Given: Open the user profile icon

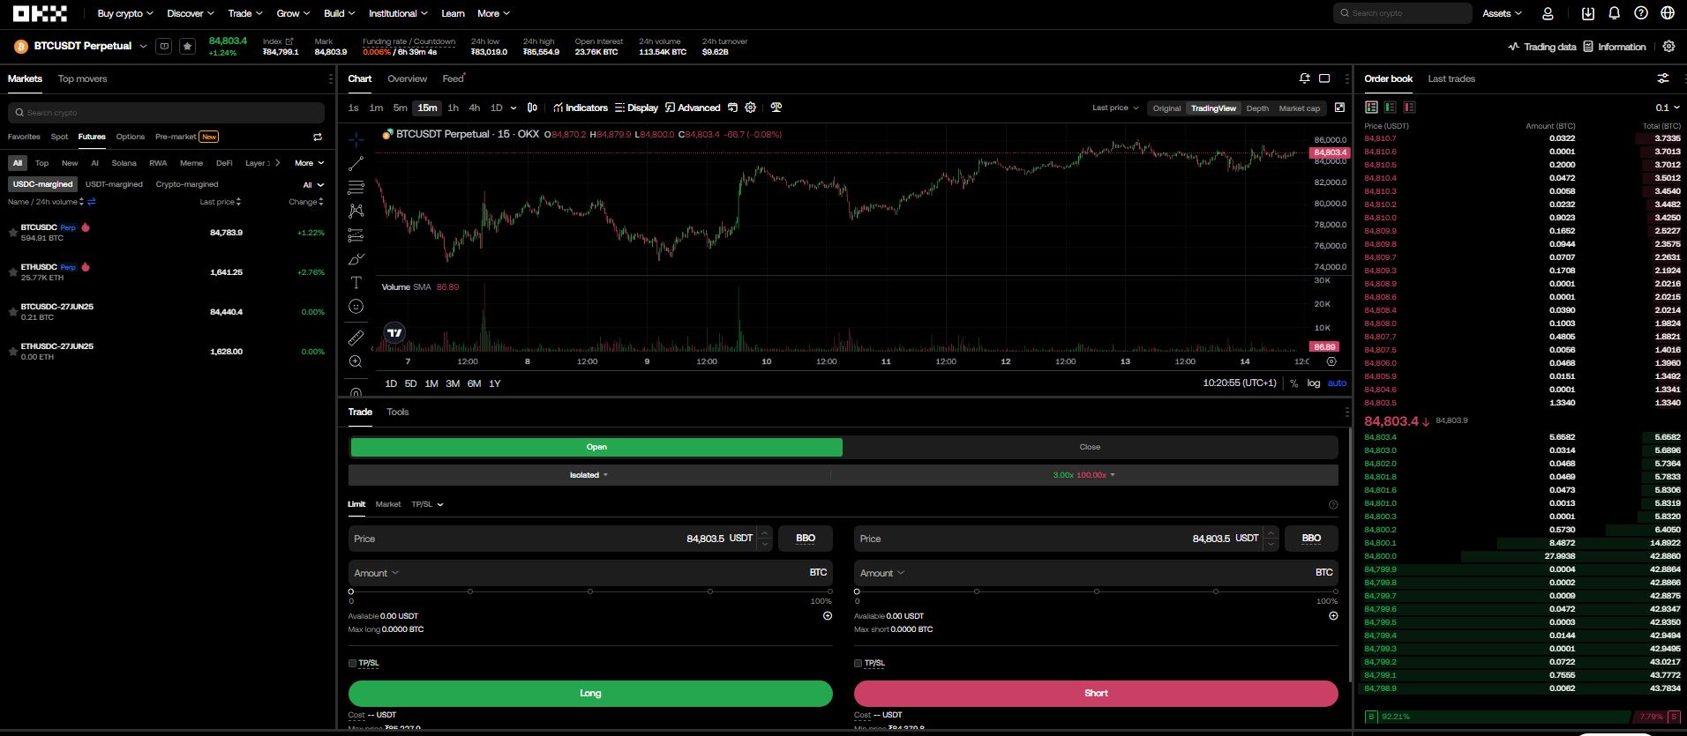Looking at the screenshot, I should [x=1548, y=13].
